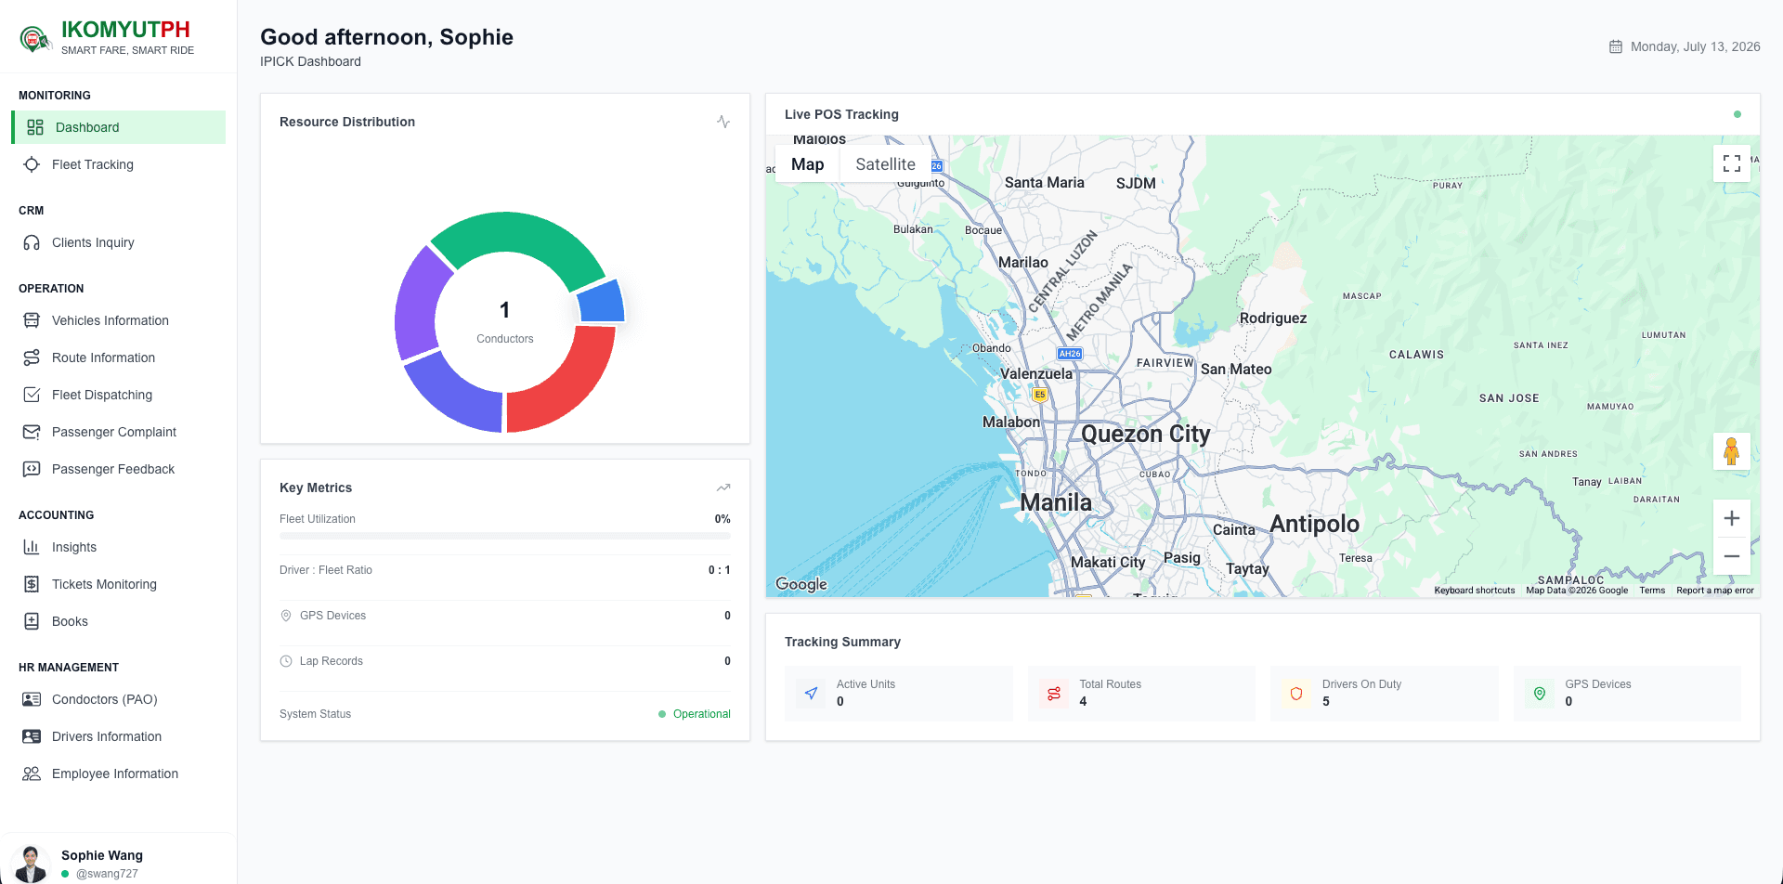The height and width of the screenshot is (884, 1783).
Task: Select the Map view button
Action: [x=807, y=164]
